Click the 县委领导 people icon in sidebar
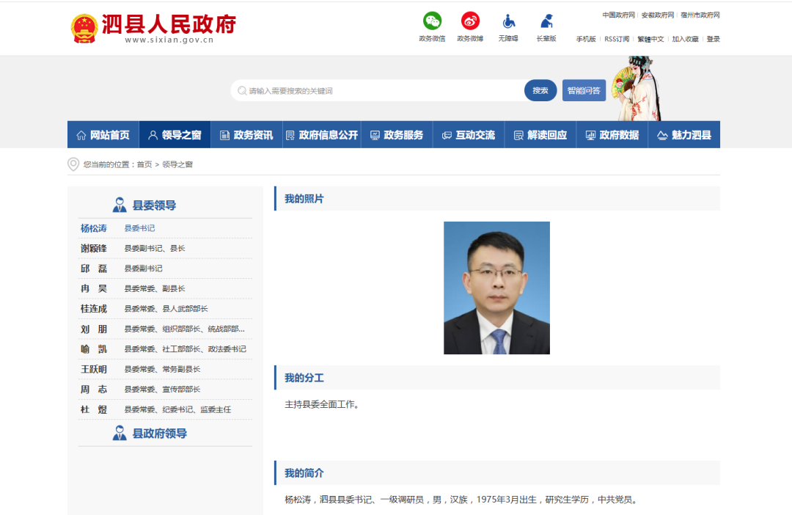Viewport: 792px width, 515px height. (x=120, y=204)
